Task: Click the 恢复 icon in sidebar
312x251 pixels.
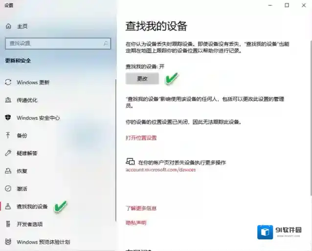Action: (8, 171)
